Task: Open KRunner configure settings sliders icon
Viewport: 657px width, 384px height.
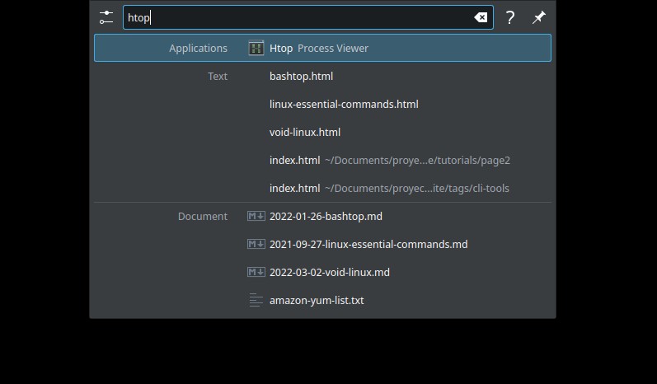Action: pos(106,17)
